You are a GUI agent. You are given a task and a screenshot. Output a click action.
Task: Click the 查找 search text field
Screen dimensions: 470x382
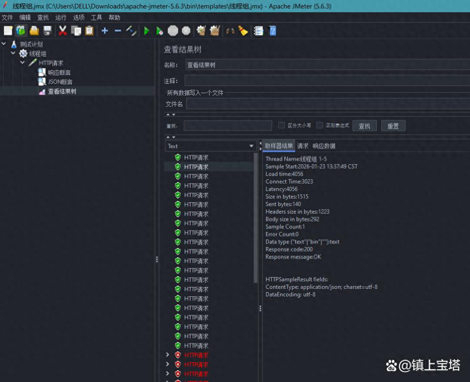click(228, 126)
